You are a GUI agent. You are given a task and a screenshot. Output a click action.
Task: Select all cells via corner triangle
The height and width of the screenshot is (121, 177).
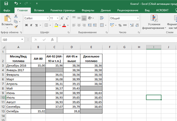(x=4, y=47)
